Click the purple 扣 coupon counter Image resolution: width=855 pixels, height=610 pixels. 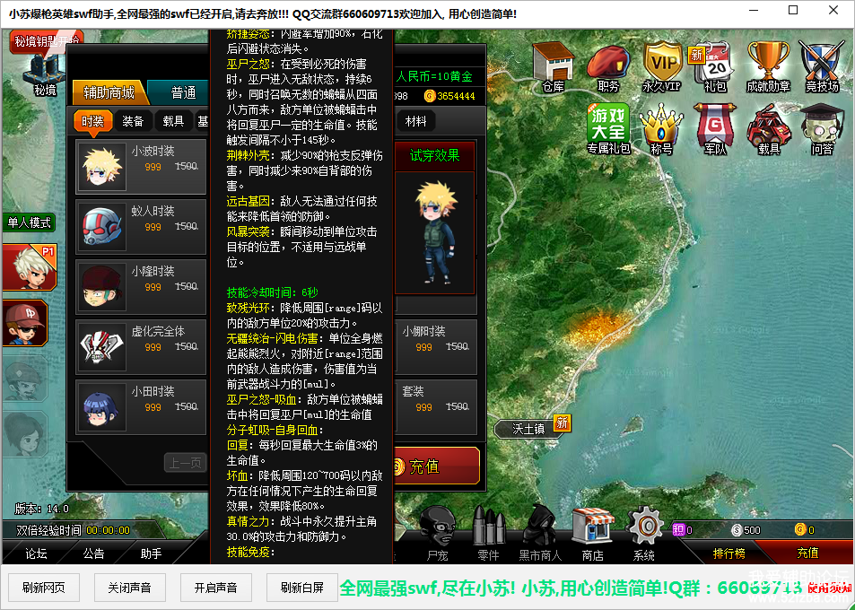click(682, 530)
